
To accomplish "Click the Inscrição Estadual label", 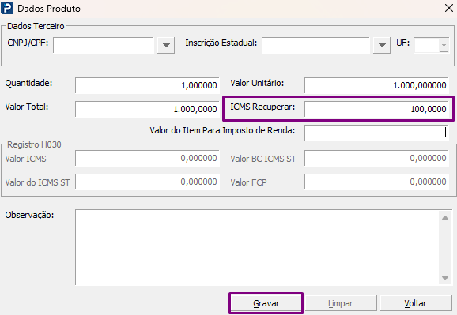I will (221, 43).
